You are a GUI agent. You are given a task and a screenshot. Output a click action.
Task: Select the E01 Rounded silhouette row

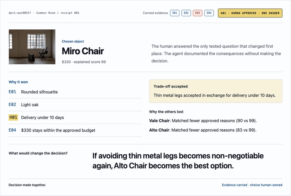click(75, 92)
